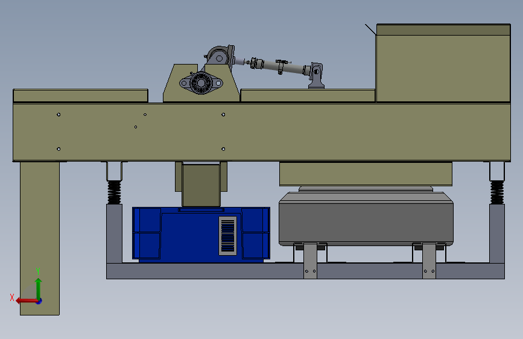This screenshot has height=339, width=523.
Task: Select the left gray vertical column under spring
Action: coord(114,233)
